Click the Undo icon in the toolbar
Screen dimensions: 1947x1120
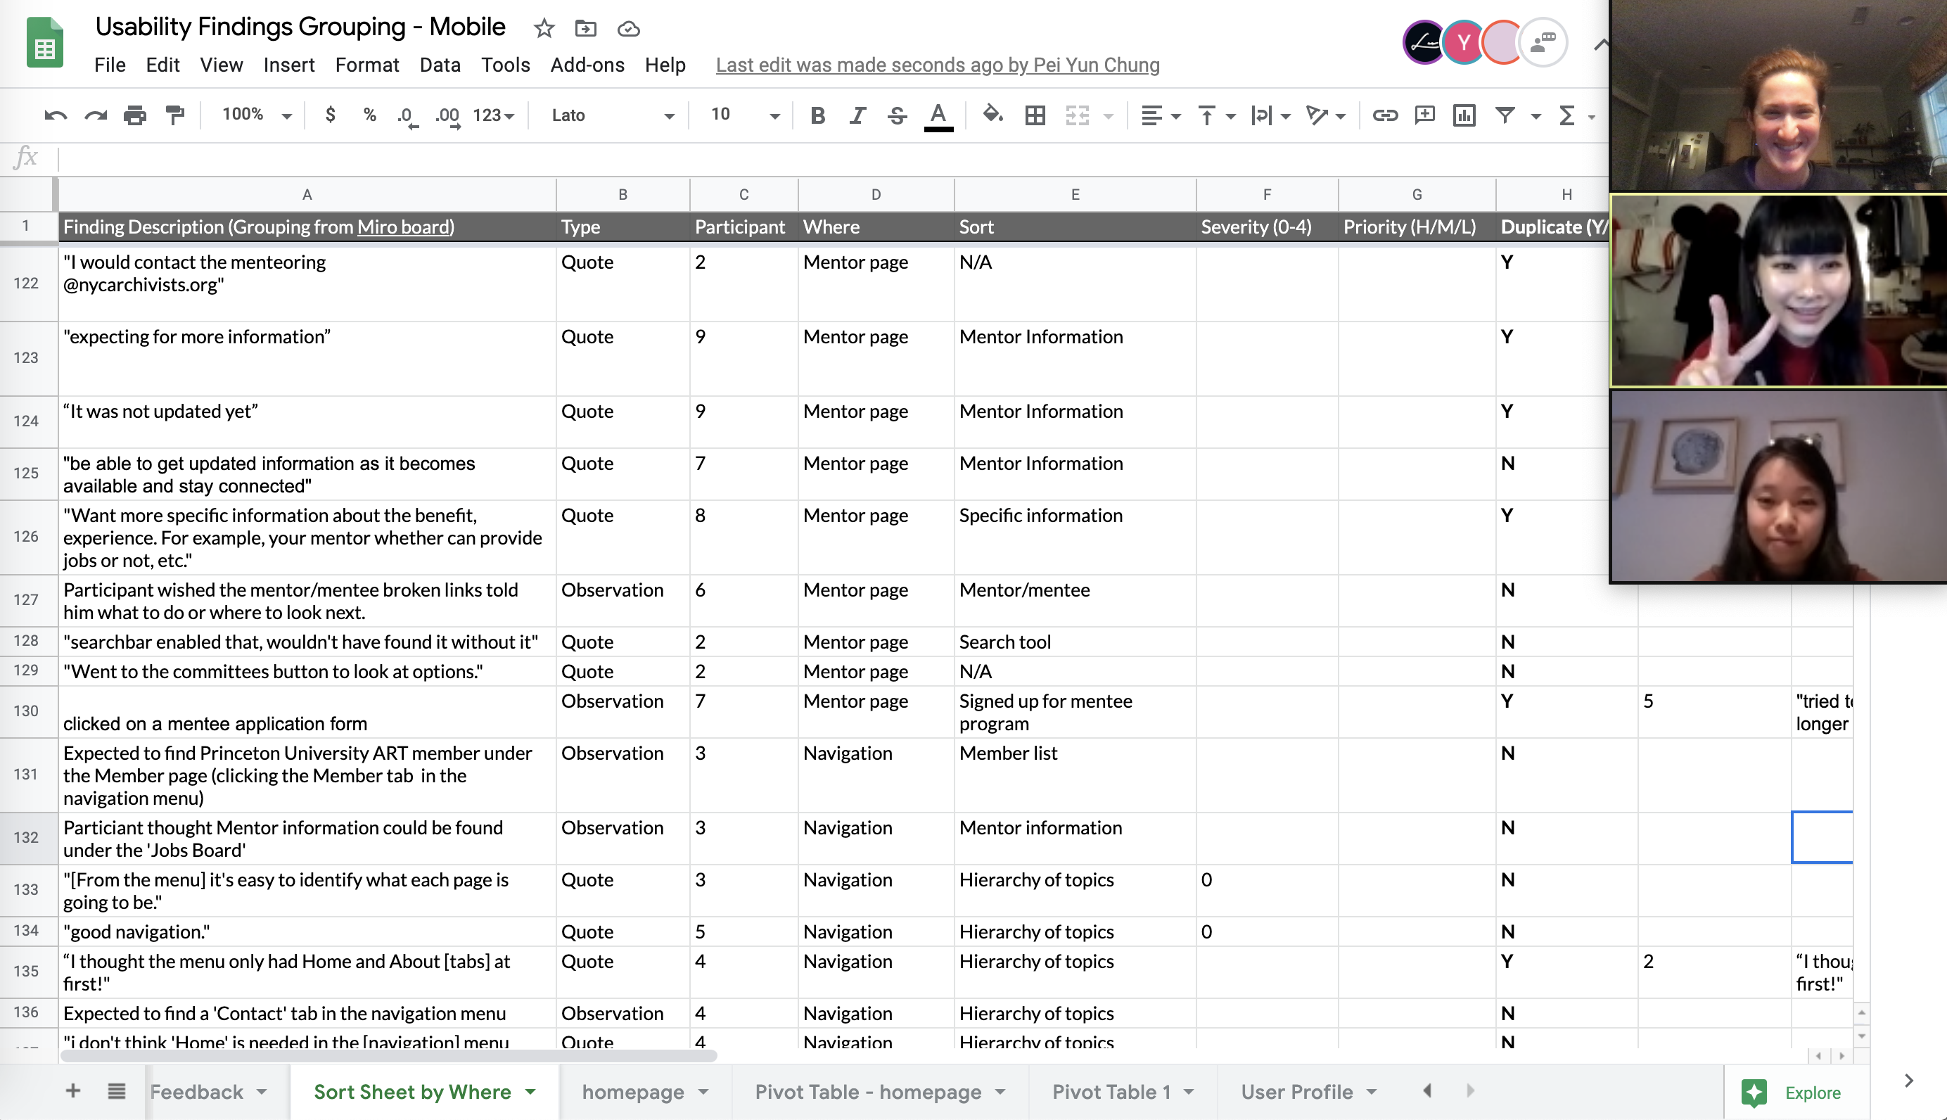tap(55, 115)
